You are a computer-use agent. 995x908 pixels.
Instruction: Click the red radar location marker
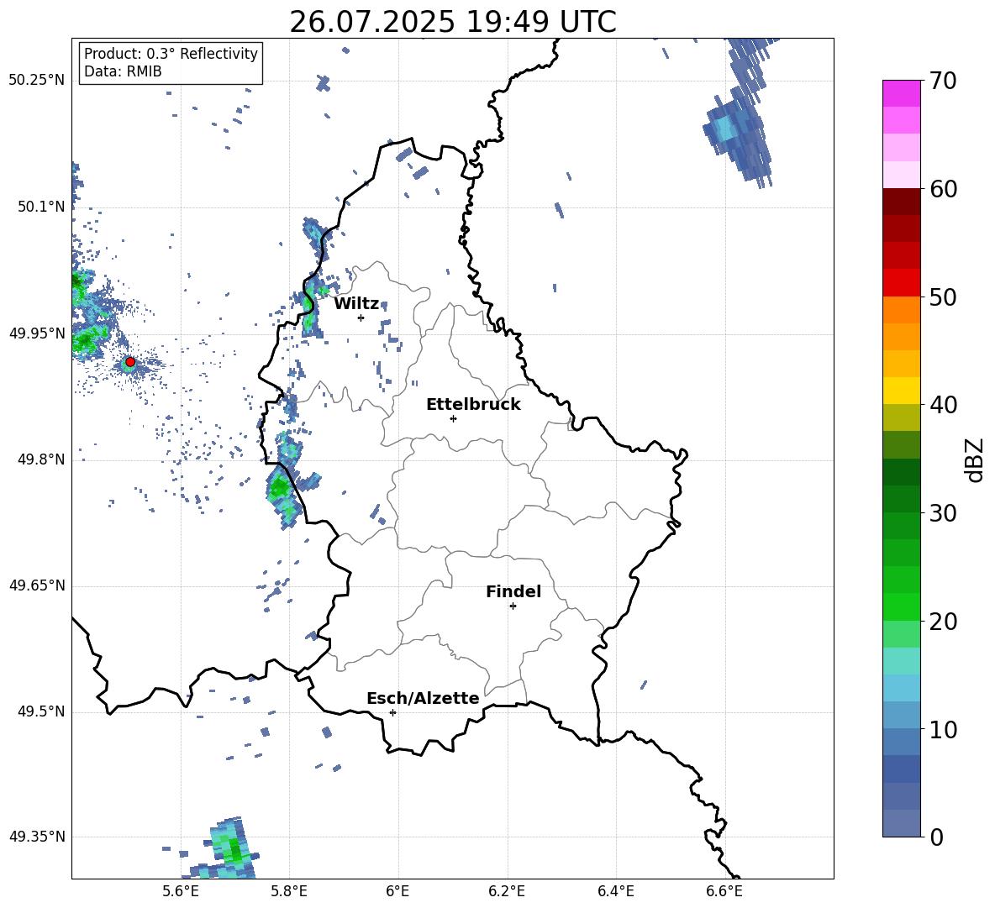point(130,362)
